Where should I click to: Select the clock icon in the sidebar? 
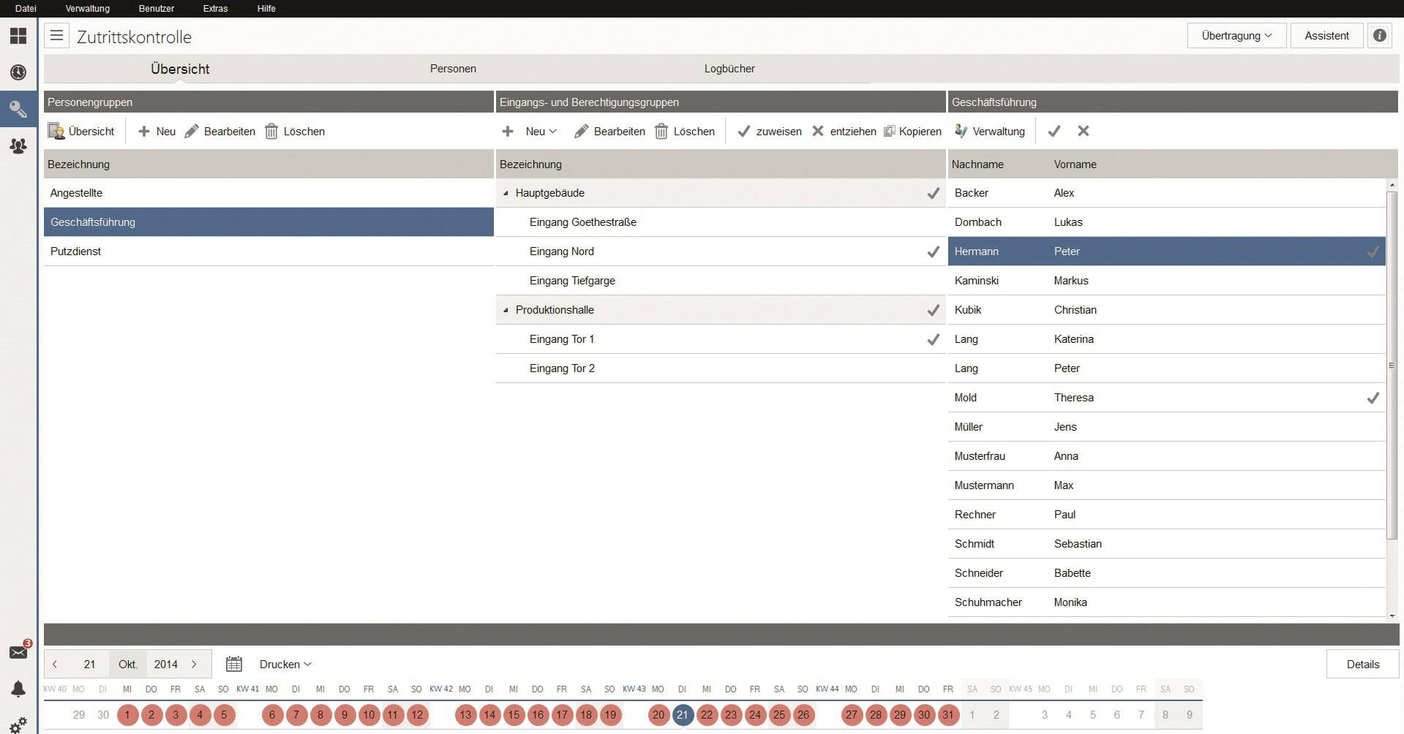[18, 72]
